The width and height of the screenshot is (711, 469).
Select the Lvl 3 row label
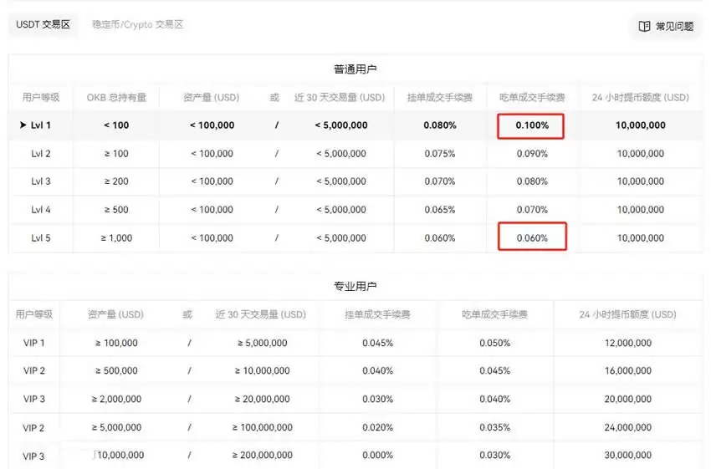coord(41,181)
